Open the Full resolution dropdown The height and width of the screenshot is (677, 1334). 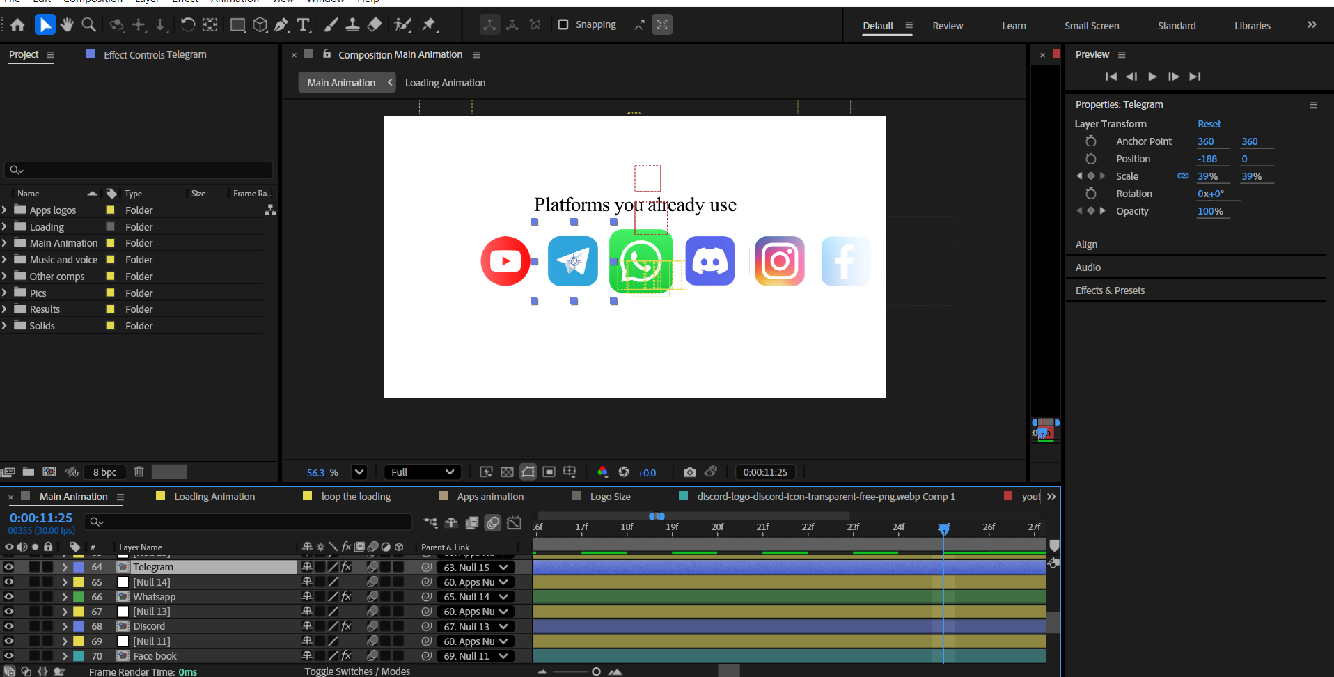pos(422,472)
